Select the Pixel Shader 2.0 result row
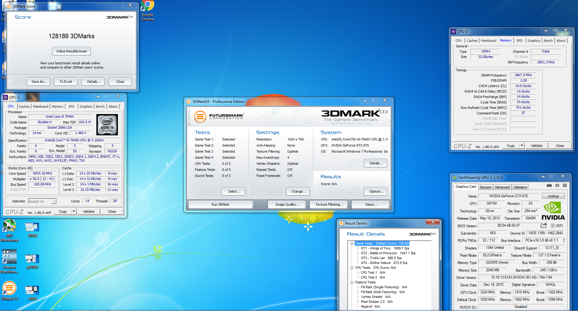The image size is (578, 311). (x=377, y=302)
